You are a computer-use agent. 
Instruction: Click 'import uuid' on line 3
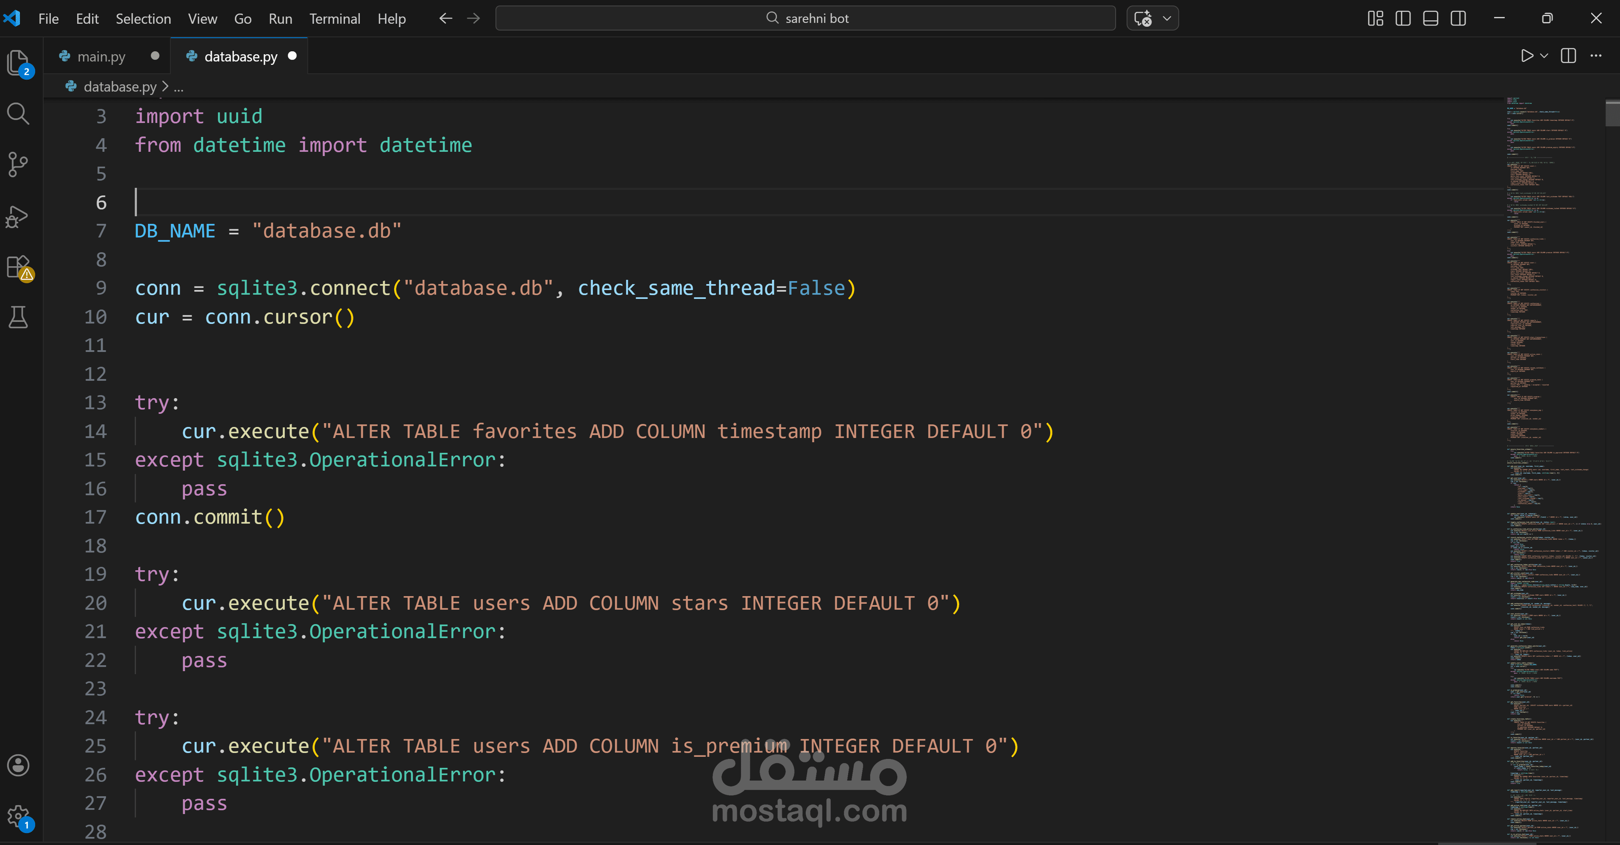[x=199, y=117]
